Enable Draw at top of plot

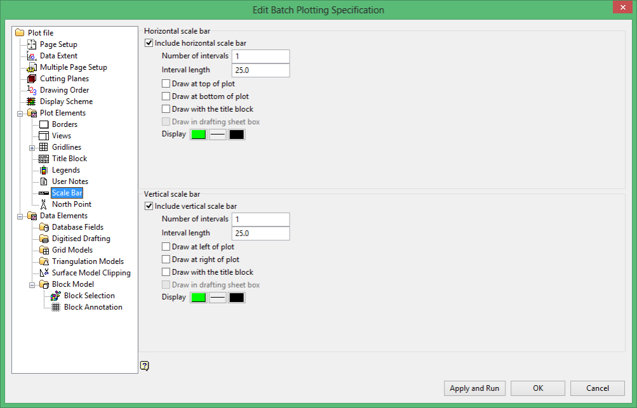point(166,84)
